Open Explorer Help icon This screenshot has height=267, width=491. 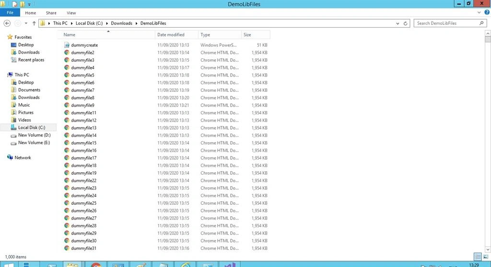point(487,12)
